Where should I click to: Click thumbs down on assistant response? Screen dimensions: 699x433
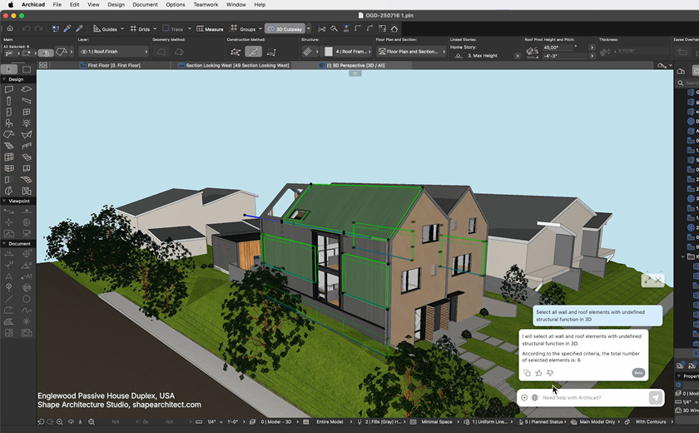[550, 373]
